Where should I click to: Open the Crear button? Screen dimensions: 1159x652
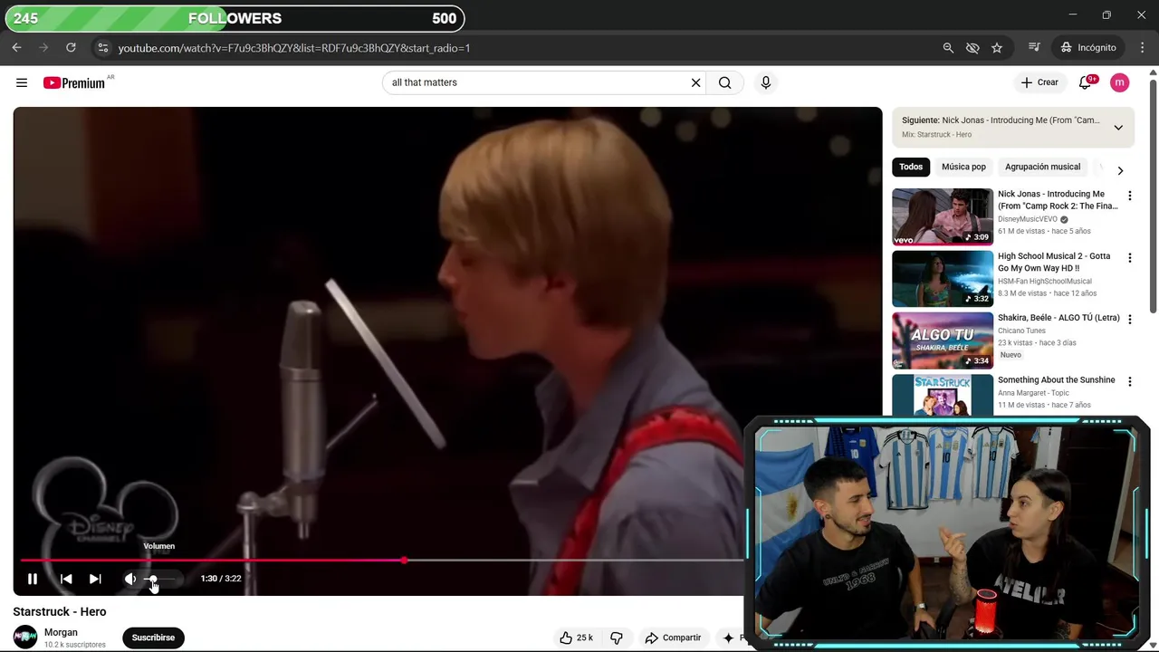1039,82
